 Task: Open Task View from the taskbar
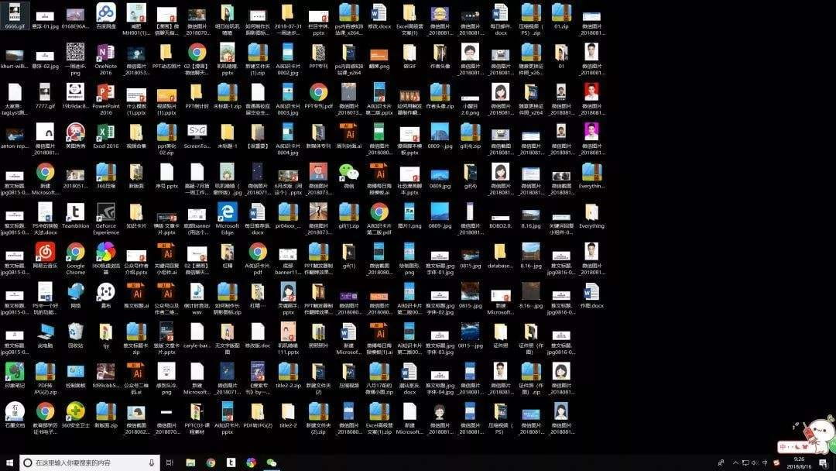(170, 462)
